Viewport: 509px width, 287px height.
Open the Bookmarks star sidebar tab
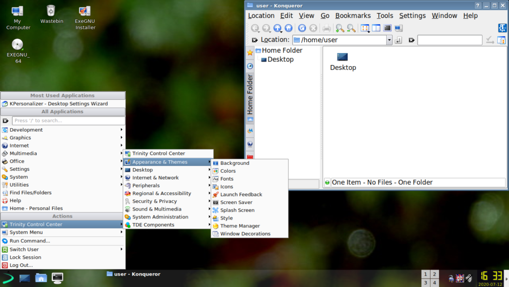click(x=250, y=53)
